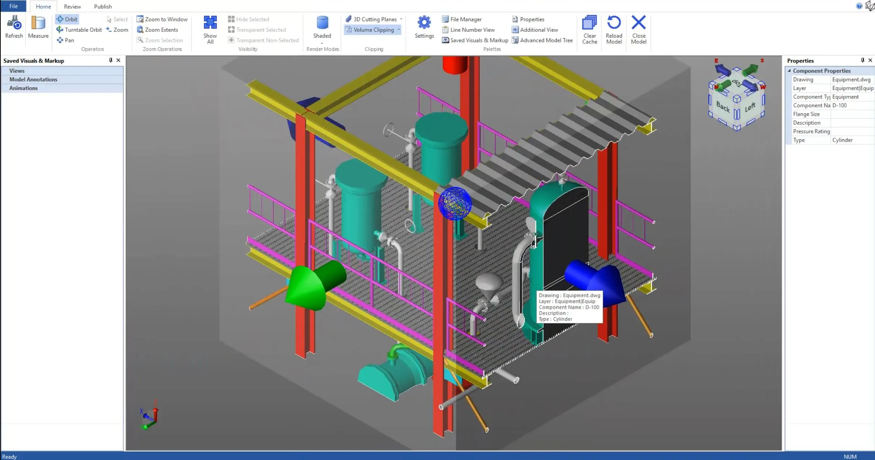This screenshot has width=875, height=460.
Task: Click the Refresh icon
Action: coord(14,23)
